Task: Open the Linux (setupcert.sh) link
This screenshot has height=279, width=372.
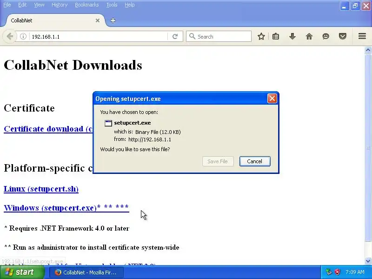Action: click(41, 189)
